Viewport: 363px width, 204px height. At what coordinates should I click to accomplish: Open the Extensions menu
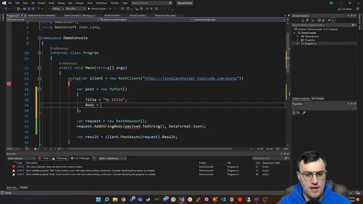102,3
